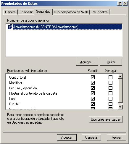Toggle Permitir for Lectura y ejecución
This screenshot has height=144, width=129.
pyautogui.click(x=93, y=88)
